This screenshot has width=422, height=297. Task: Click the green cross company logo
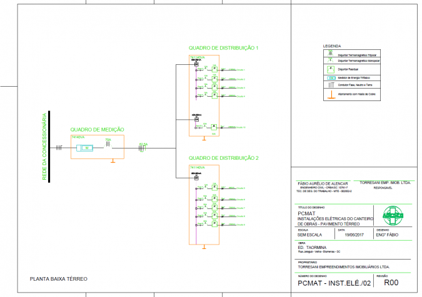click(x=394, y=217)
